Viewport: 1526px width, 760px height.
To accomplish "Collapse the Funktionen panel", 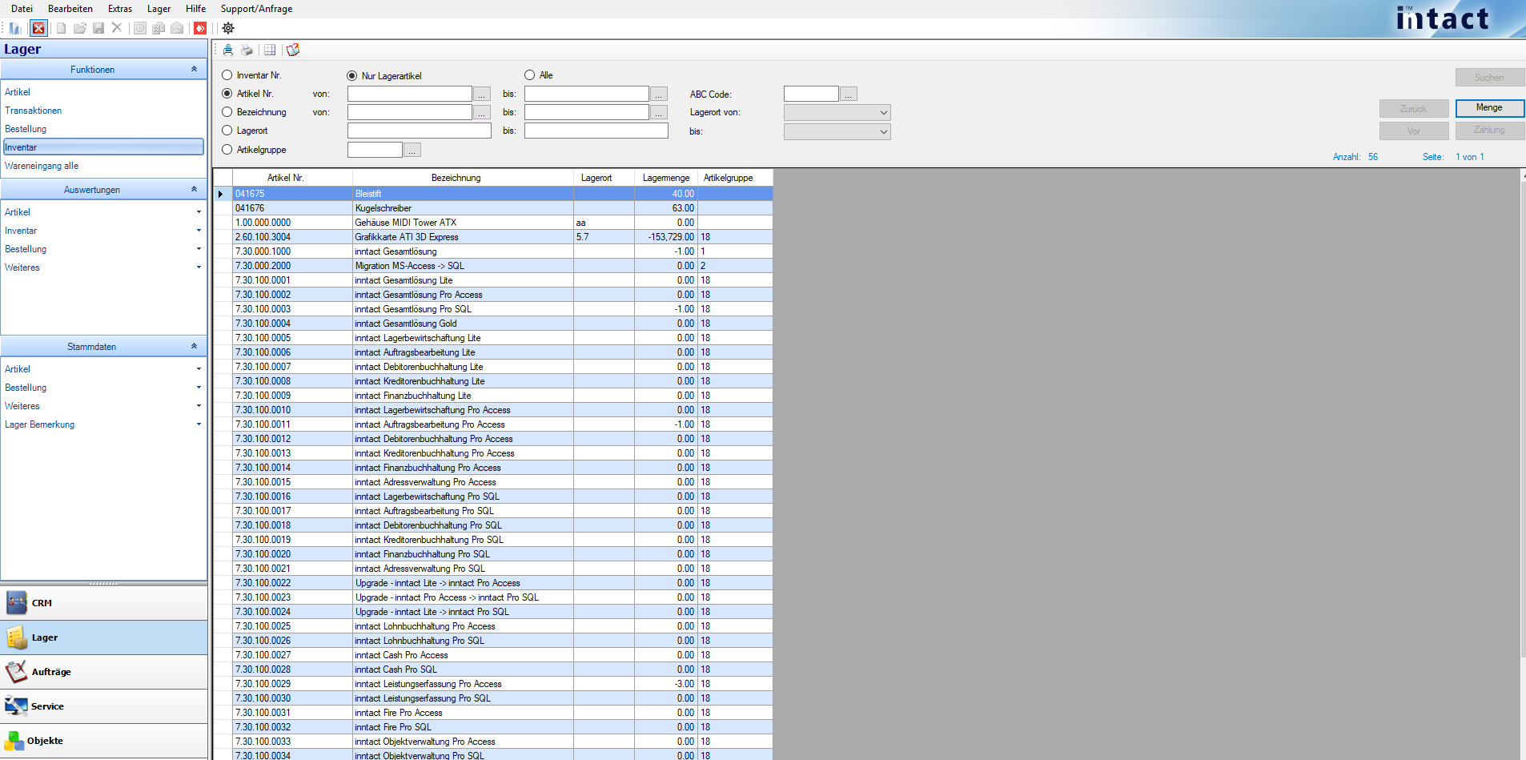I will coord(194,70).
